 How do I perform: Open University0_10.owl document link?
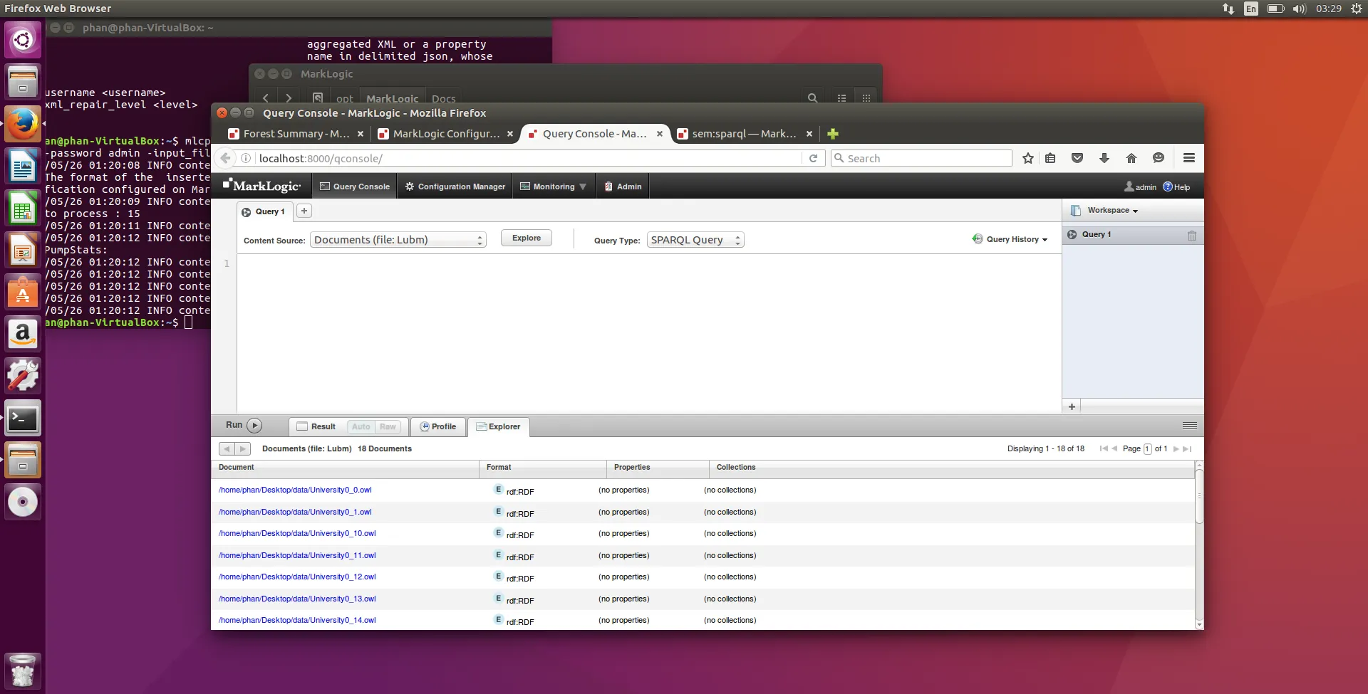click(x=297, y=534)
